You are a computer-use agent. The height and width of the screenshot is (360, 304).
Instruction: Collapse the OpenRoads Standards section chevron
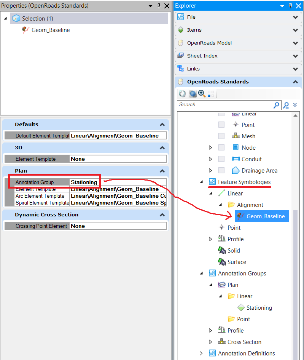tap(296, 82)
